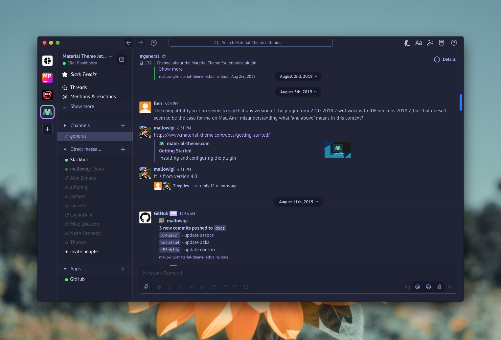
Task: Insert a link in the composer
Action: pyautogui.click(x=202, y=287)
